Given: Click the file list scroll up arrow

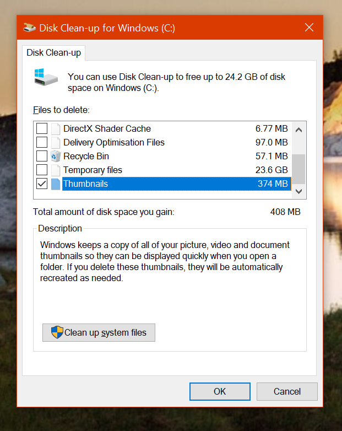Looking at the screenshot, I should tap(298, 130).
